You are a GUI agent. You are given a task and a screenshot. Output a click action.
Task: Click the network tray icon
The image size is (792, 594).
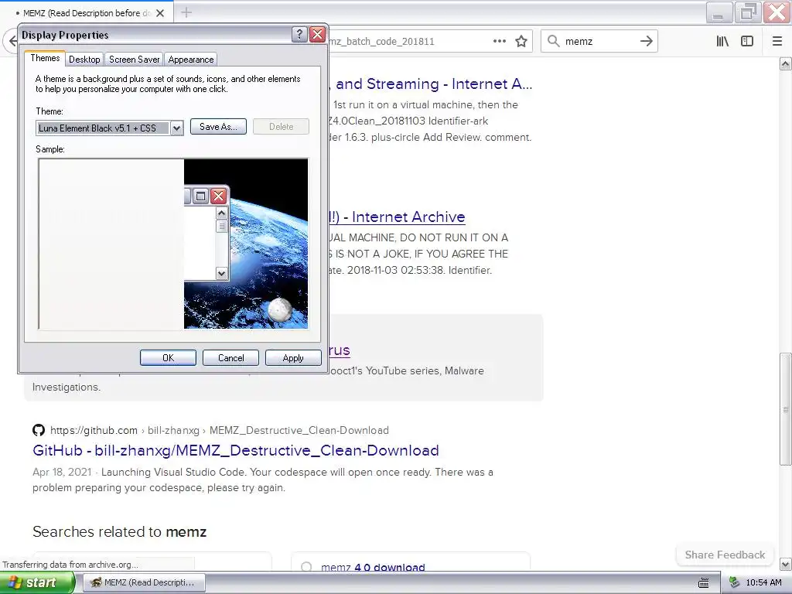point(735,582)
